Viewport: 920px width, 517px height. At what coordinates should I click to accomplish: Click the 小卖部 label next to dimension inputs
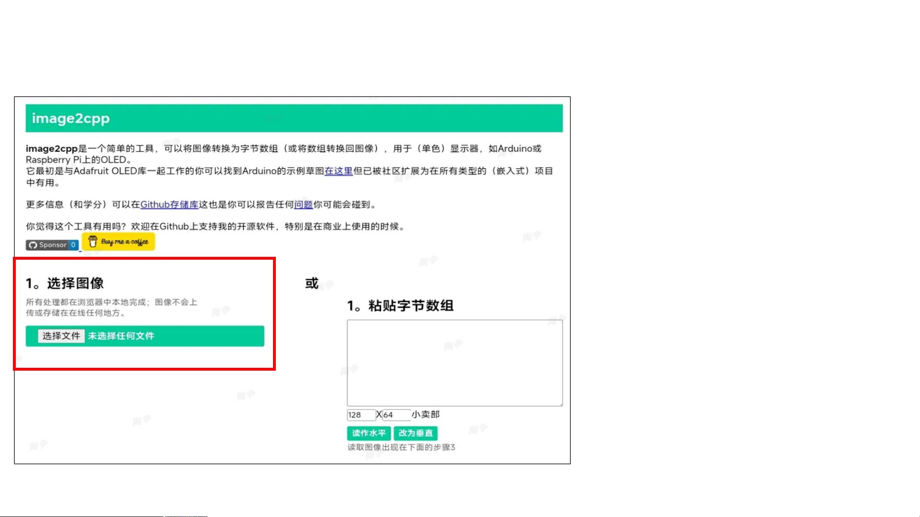pyautogui.click(x=427, y=414)
